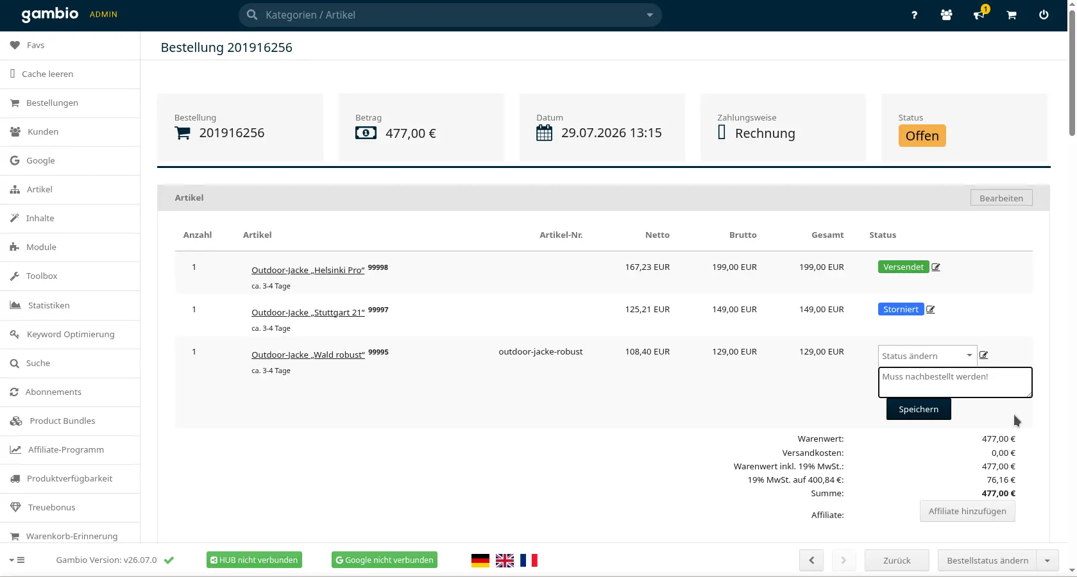Click the logout power icon
Viewport: 1077px width, 577px height.
point(1044,15)
